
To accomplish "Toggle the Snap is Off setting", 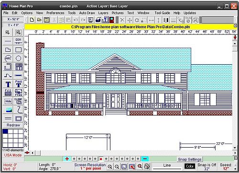I will coord(207,167).
